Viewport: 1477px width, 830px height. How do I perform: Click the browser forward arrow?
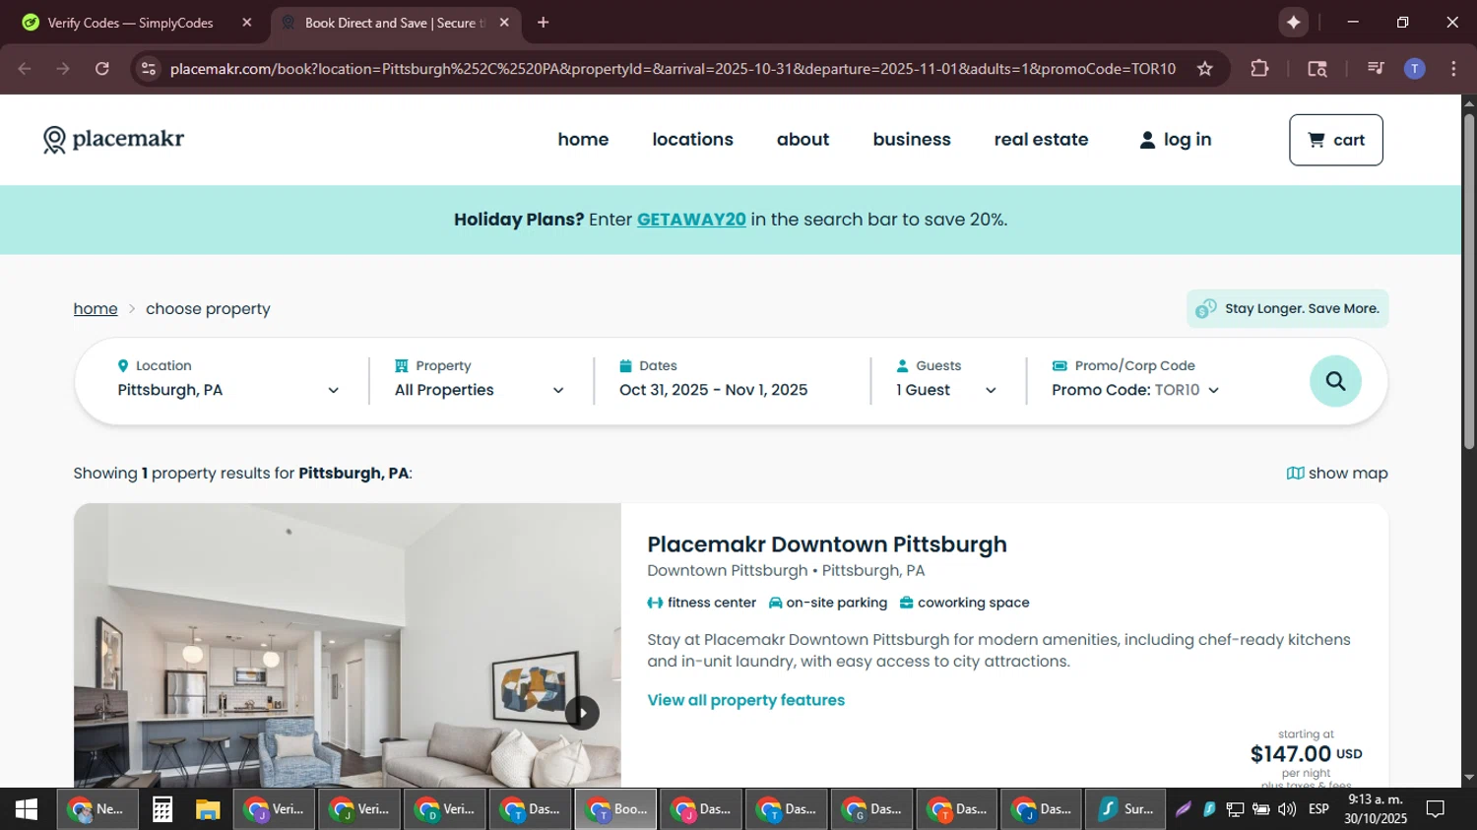(63, 68)
